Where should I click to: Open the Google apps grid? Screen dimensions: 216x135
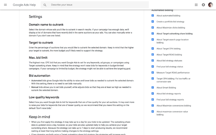click(x=196, y=5)
